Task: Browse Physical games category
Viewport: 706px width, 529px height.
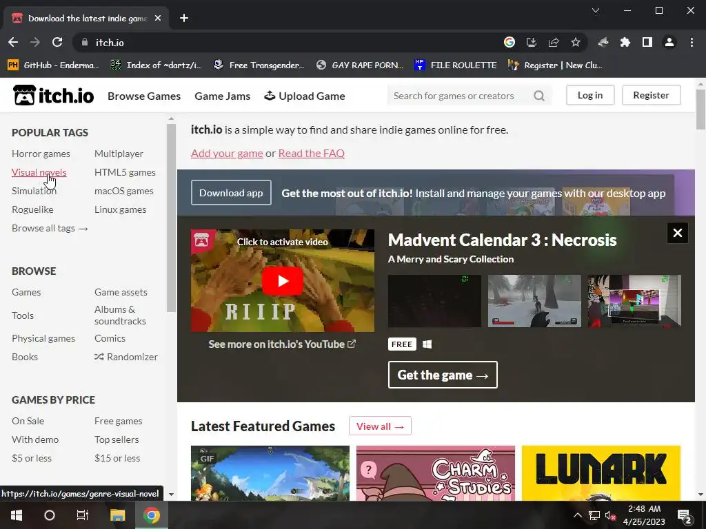Action: pyautogui.click(x=43, y=338)
